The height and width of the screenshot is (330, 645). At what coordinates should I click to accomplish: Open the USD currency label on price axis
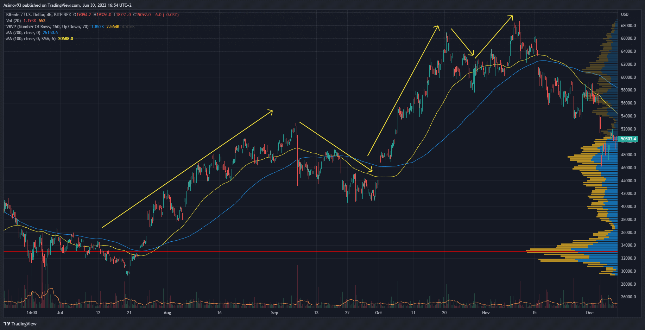(625, 14)
